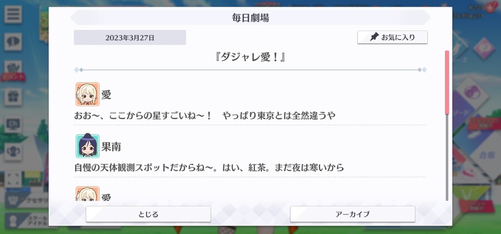The image size is (501, 234).
Task: Open the gift box presents icon
Action: [13, 97]
